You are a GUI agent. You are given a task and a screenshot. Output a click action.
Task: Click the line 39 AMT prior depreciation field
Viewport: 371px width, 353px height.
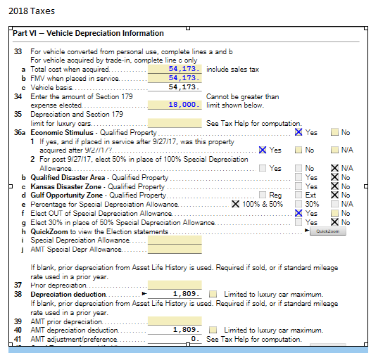tap(175, 321)
